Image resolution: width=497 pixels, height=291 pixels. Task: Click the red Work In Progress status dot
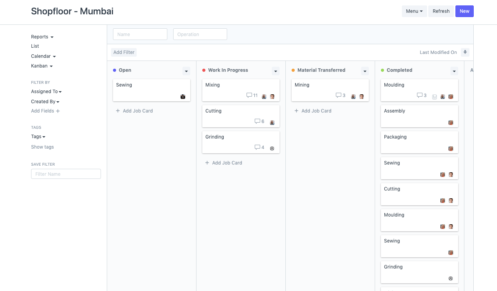(204, 70)
